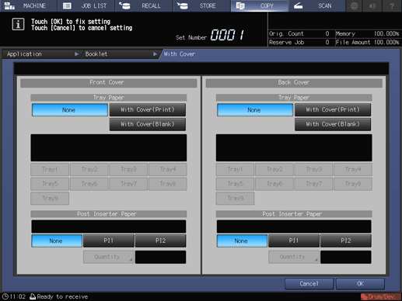Select Tray8 under Back Cover
This screenshot has height=301, width=402.
coord(353,184)
